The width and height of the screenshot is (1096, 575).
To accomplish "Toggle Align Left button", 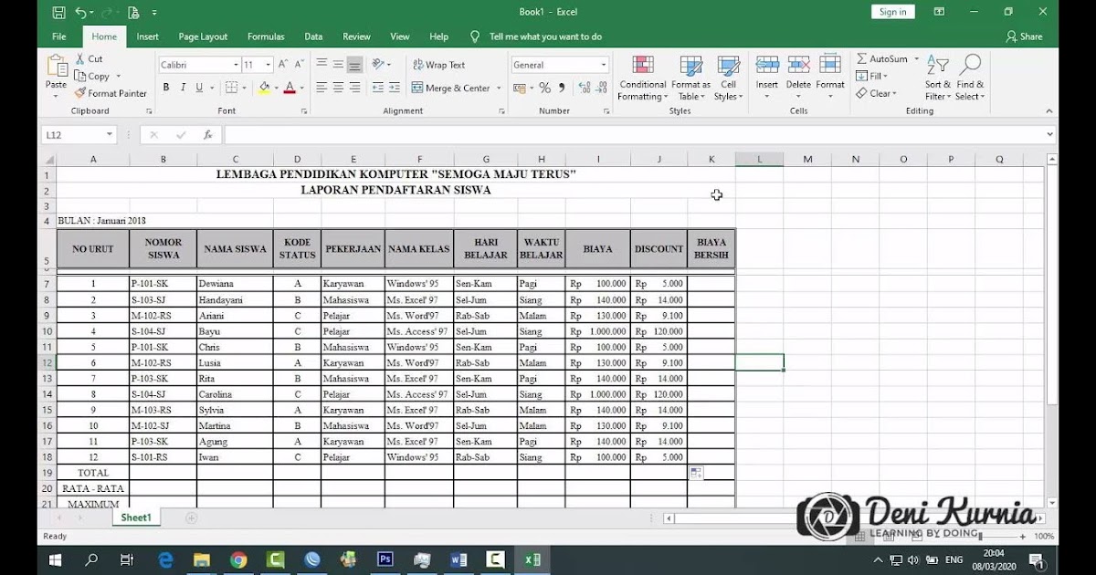I will [321, 88].
